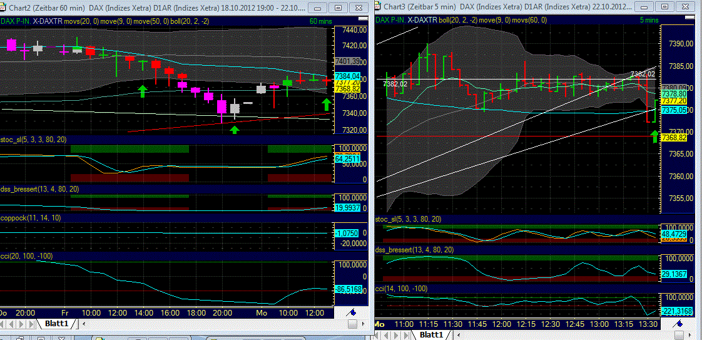Go to next sheet in Chart3 tab navigation
The width and height of the screenshot is (702, 340).
[396, 334]
